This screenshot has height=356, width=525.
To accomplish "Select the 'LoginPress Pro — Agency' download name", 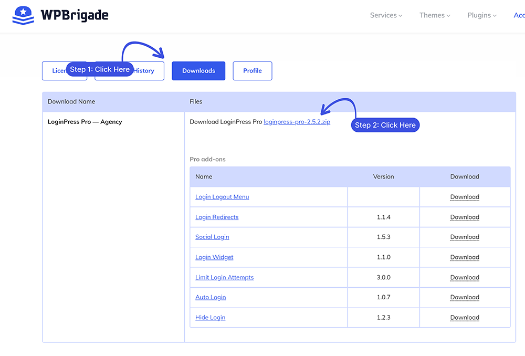I will click(85, 122).
